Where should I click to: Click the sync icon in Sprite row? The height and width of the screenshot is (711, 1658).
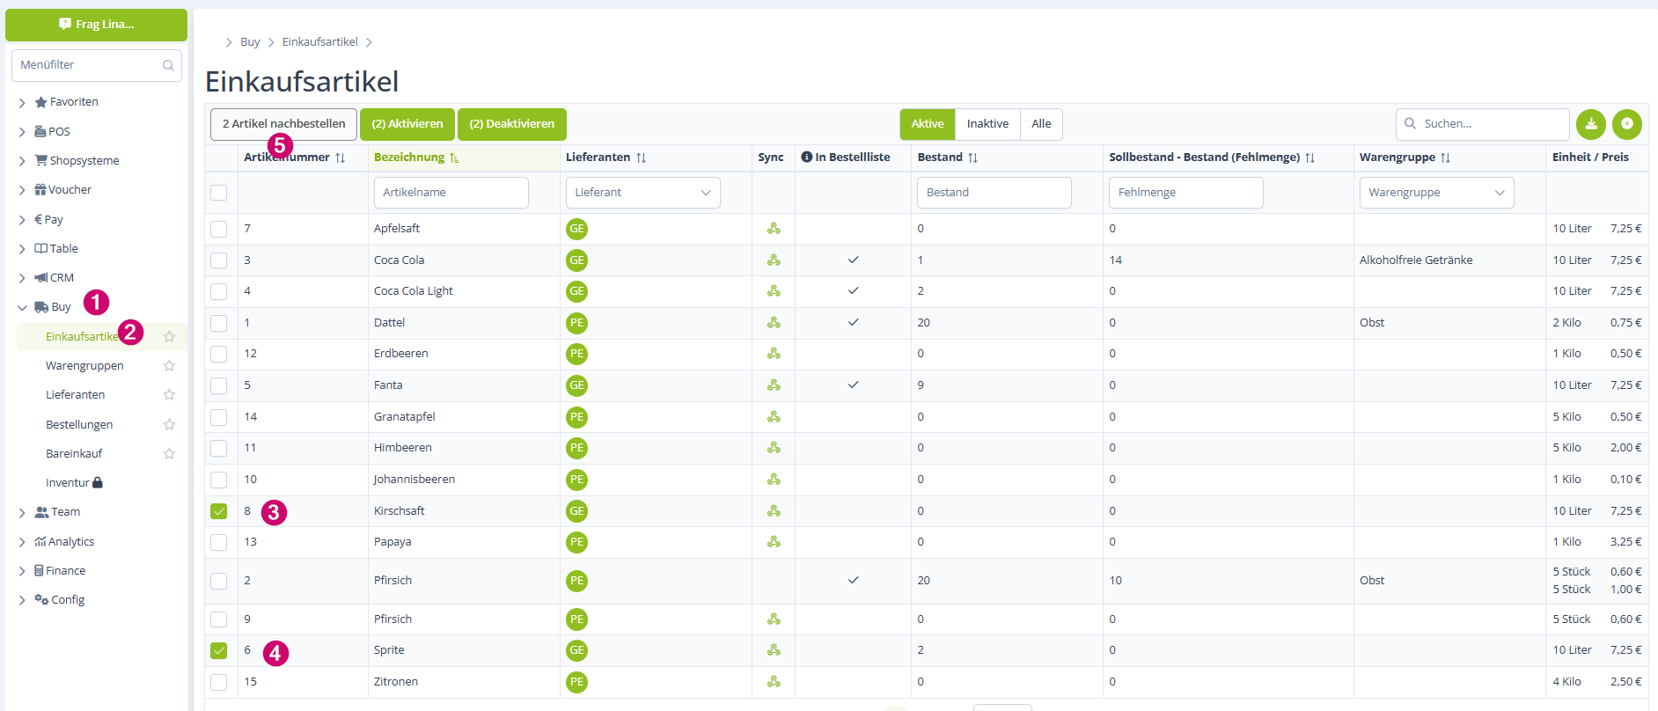774,650
